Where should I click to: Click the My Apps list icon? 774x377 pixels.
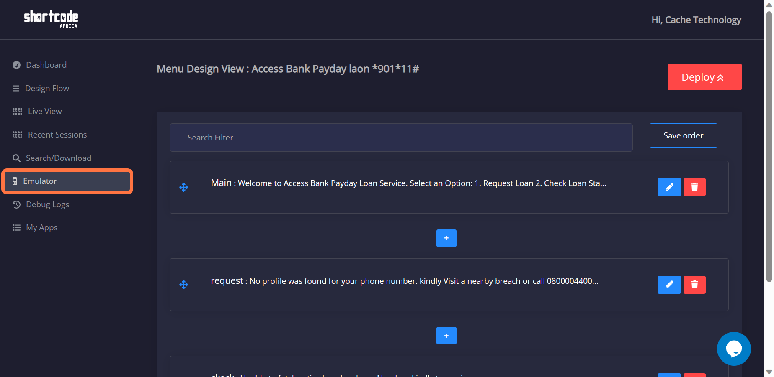(x=16, y=227)
